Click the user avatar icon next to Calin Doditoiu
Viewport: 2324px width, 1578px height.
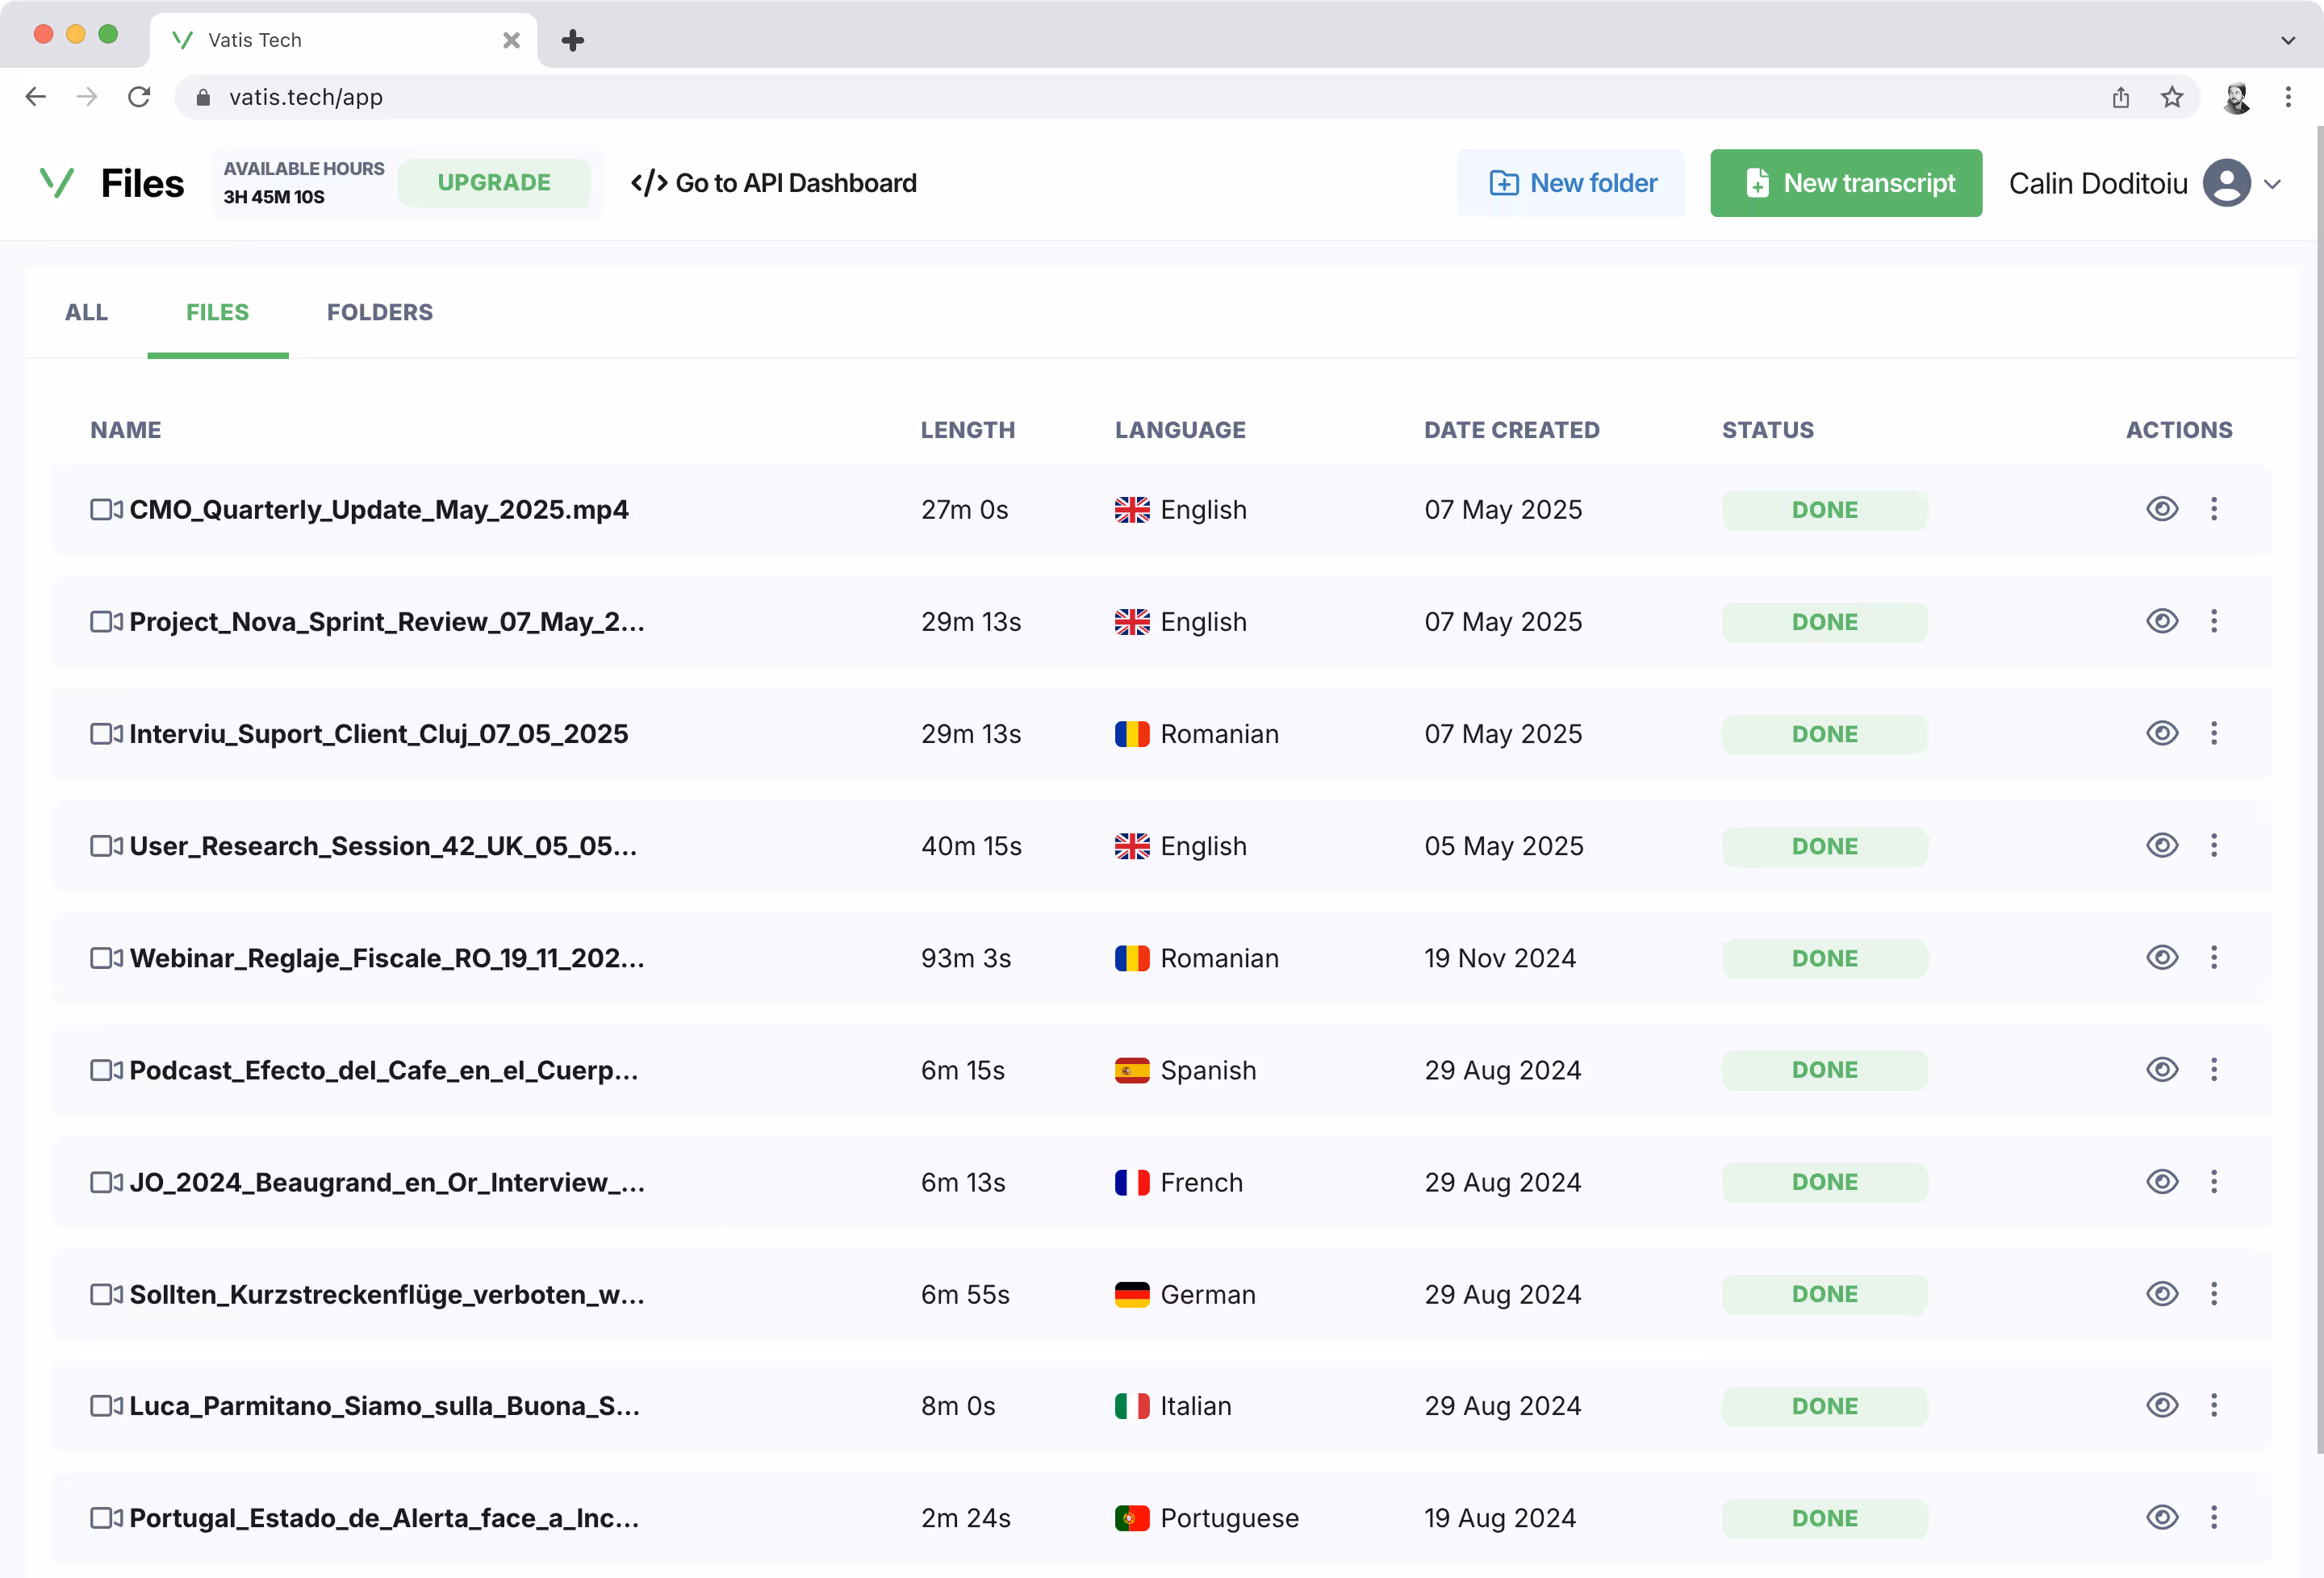(2226, 183)
